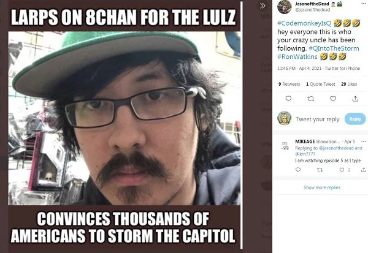View the 1 Quote Tweet list
Screen dimensions: 368x253
coord(321,84)
